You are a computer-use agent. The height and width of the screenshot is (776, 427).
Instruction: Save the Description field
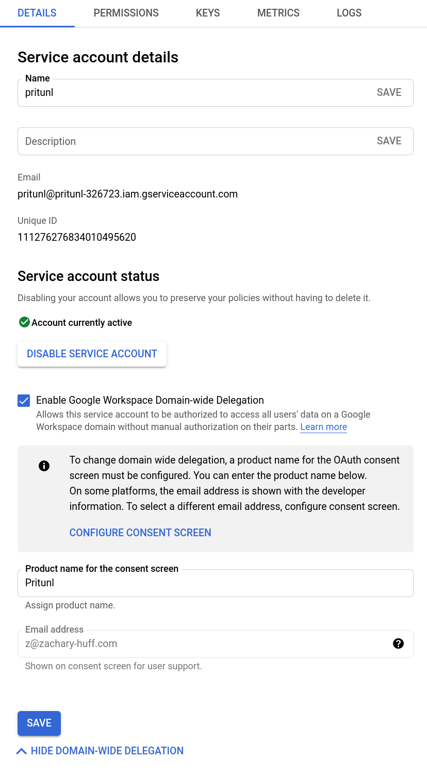coord(389,141)
